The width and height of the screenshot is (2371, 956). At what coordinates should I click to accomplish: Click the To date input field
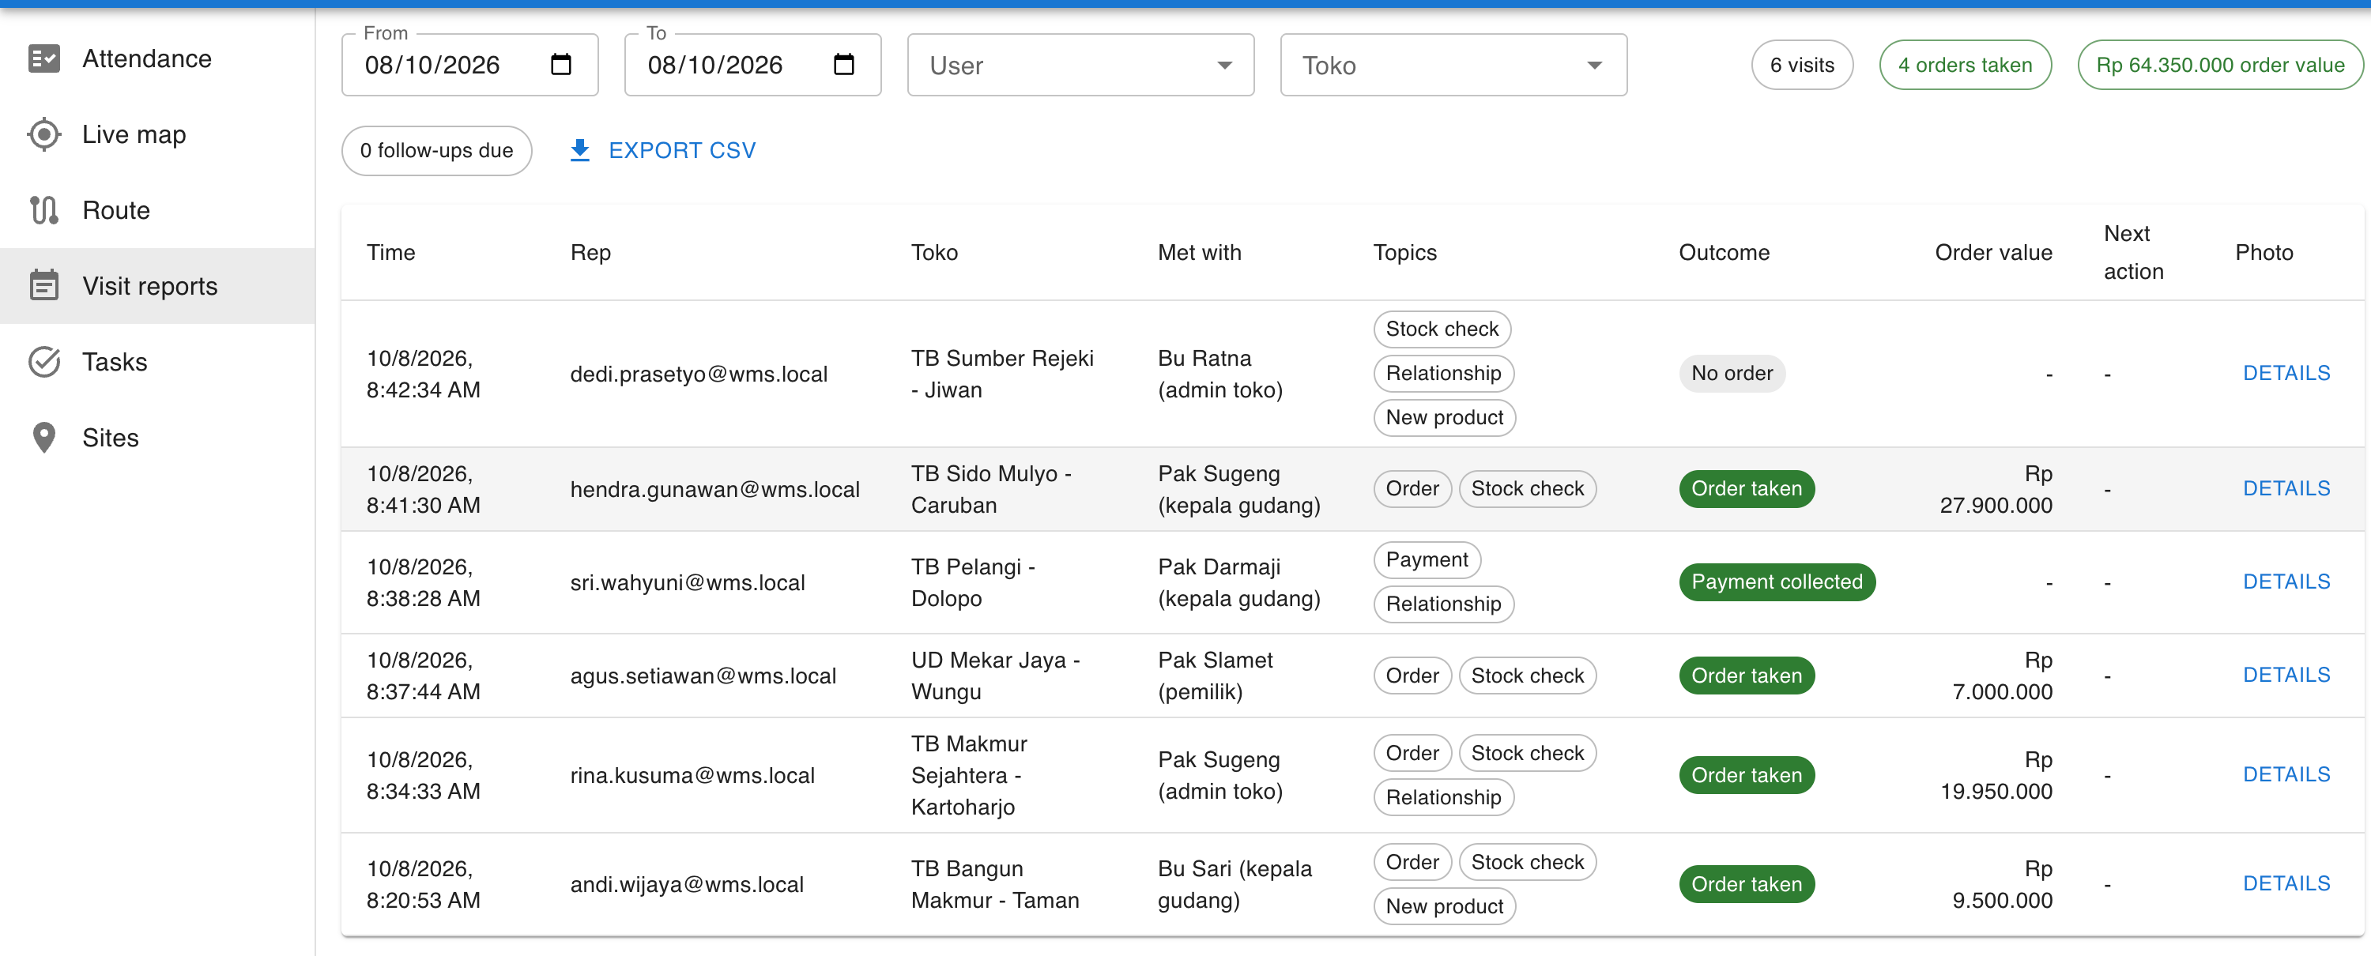(x=752, y=66)
